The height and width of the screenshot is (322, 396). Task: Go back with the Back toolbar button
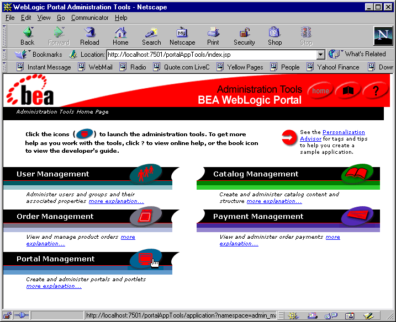pos(27,36)
